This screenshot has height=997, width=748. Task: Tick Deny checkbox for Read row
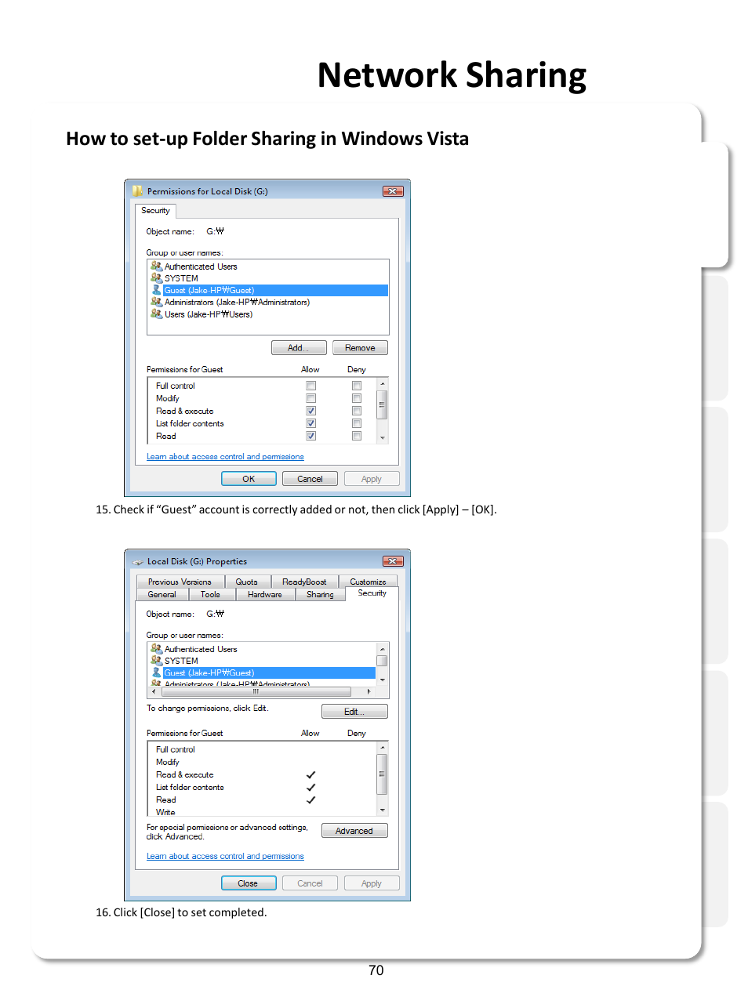coord(357,436)
